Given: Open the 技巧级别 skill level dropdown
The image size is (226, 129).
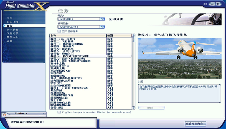Looking at the screenshot, I should pos(102,27).
